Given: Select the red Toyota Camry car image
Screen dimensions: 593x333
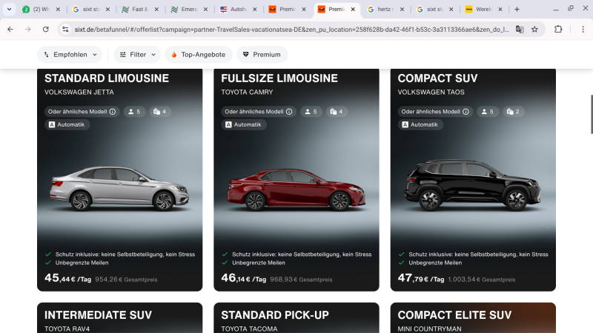Looking at the screenshot, I should click(296, 189).
